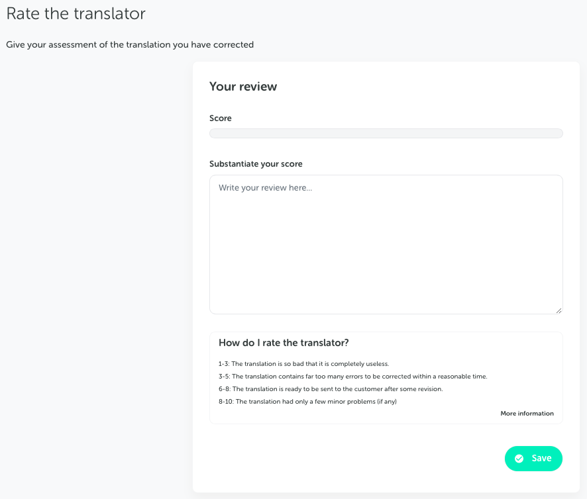Click the 'Your review' heading
This screenshot has height=499, width=587.
click(243, 87)
